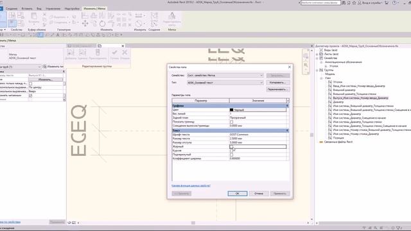The width and height of the screenshot is (411, 231).
Task: Open the Вставить ribbon tab
Action: [x=27, y=8]
